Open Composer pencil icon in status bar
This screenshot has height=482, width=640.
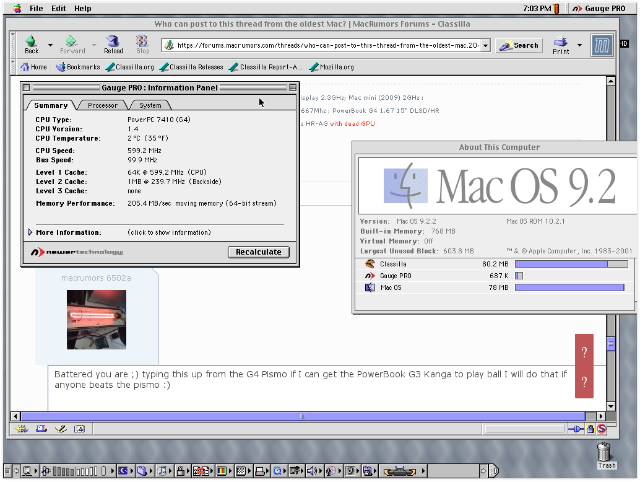pos(61,429)
